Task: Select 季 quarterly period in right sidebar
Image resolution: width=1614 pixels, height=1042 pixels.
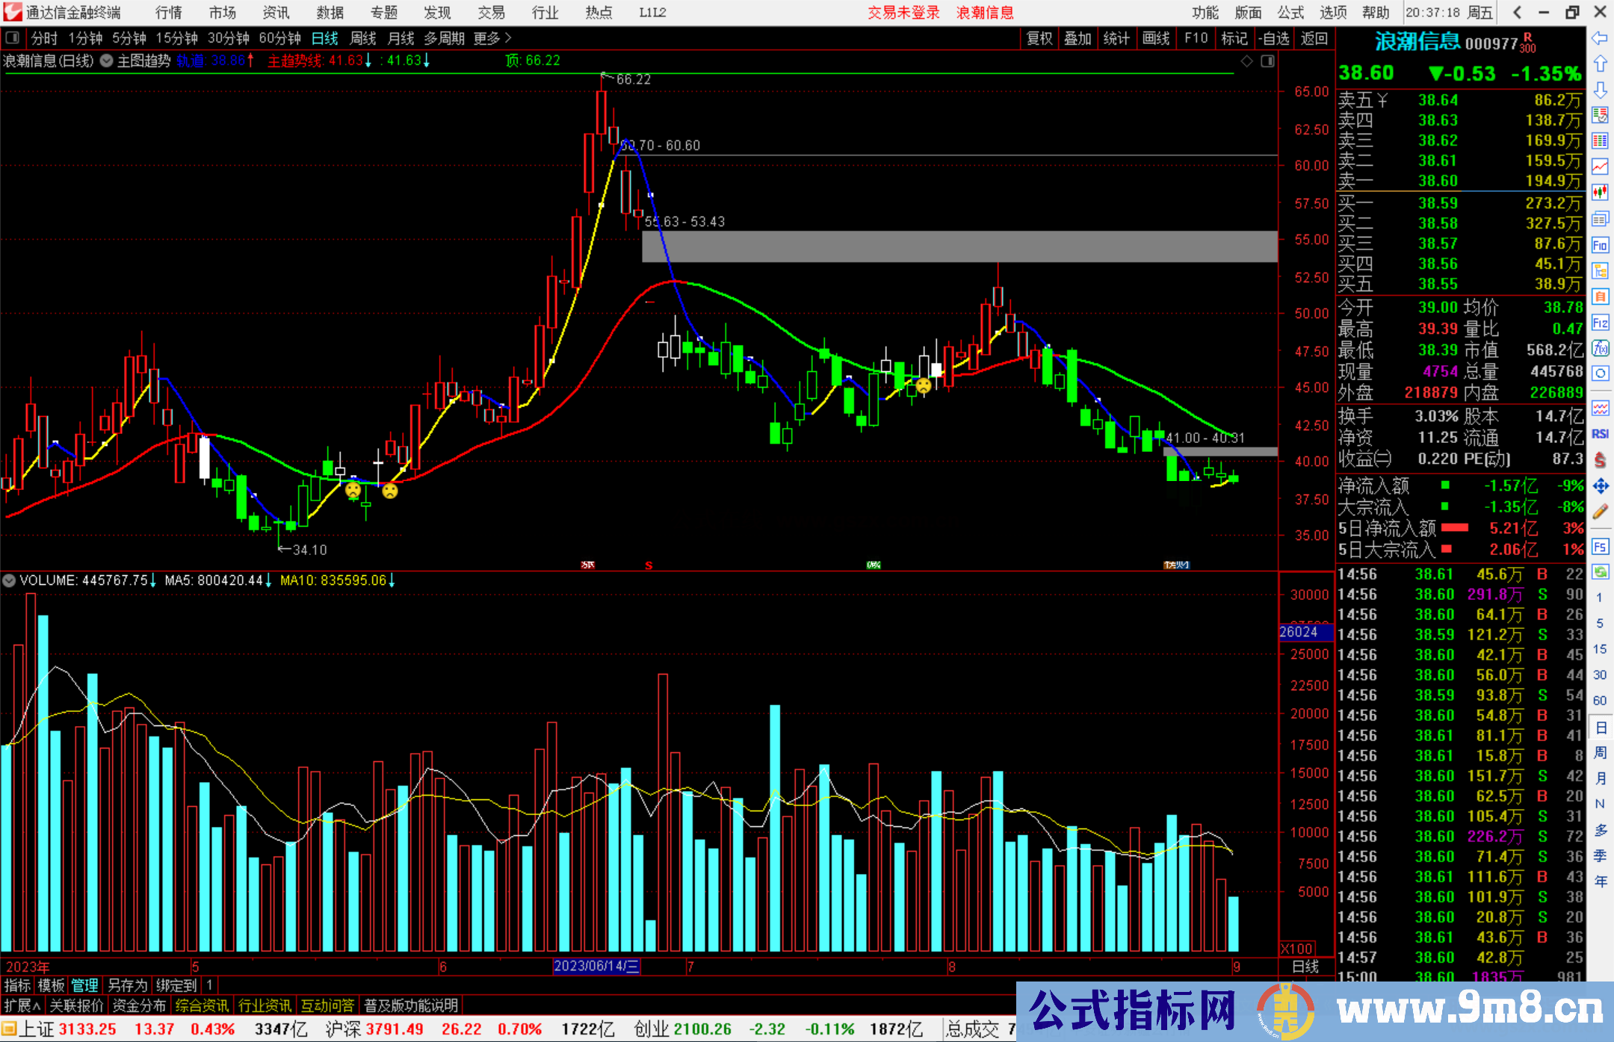Action: [1600, 855]
